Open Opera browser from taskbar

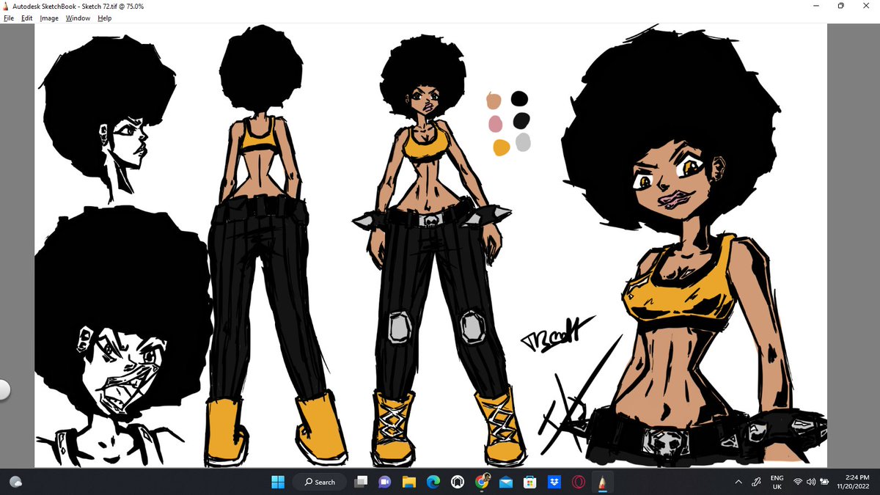578,482
